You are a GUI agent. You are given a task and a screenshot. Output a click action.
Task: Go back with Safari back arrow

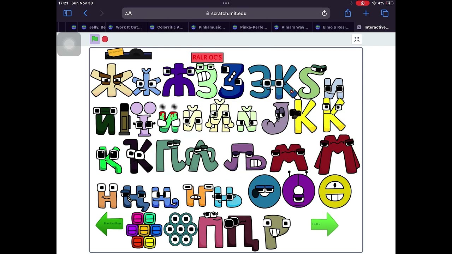[85, 13]
